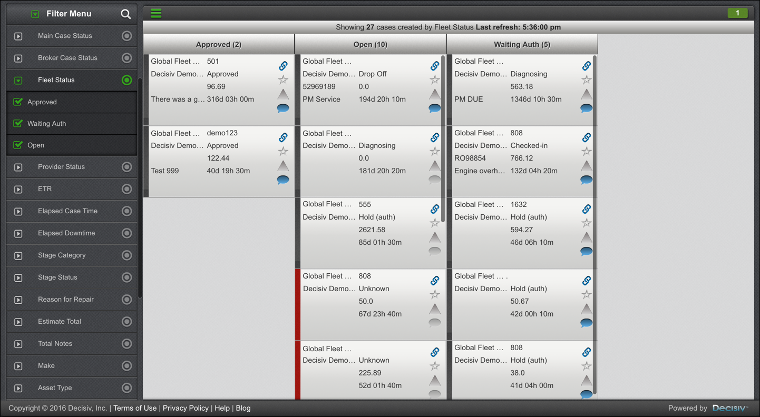The height and width of the screenshot is (417, 760).
Task: Click the link icon on the 1632 card
Action: [587, 209]
